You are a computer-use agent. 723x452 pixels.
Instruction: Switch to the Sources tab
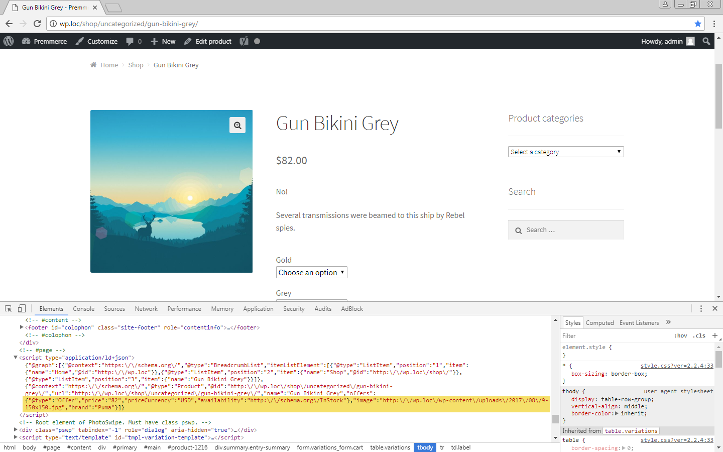click(114, 309)
